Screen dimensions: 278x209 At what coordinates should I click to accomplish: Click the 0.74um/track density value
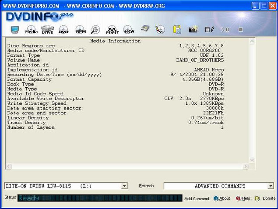[206, 123]
